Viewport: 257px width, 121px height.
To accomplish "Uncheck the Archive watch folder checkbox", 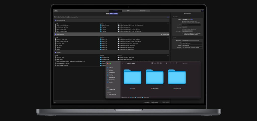I will [55, 52].
